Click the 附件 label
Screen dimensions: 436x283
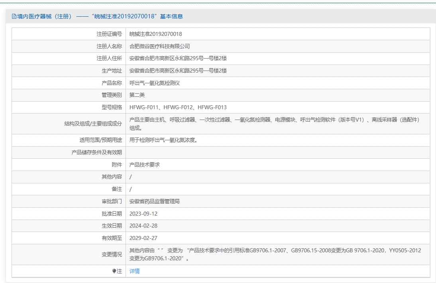pyautogui.click(x=117, y=165)
